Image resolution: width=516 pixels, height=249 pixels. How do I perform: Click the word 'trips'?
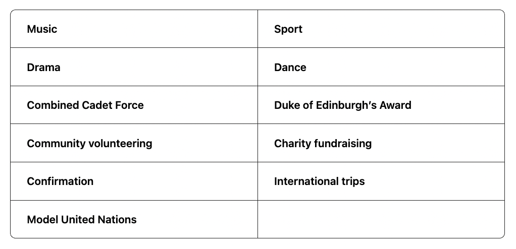coord(353,181)
